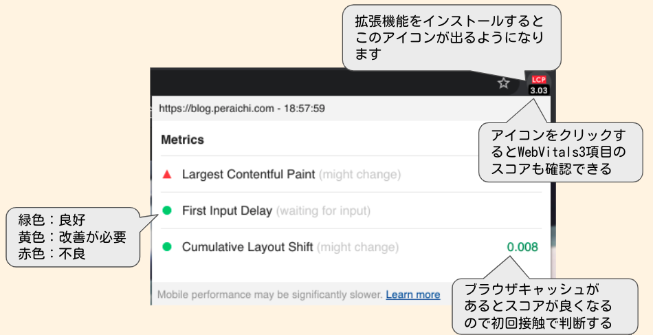
Task: Click the green dot beside First Input Delay
Action: coord(166,210)
